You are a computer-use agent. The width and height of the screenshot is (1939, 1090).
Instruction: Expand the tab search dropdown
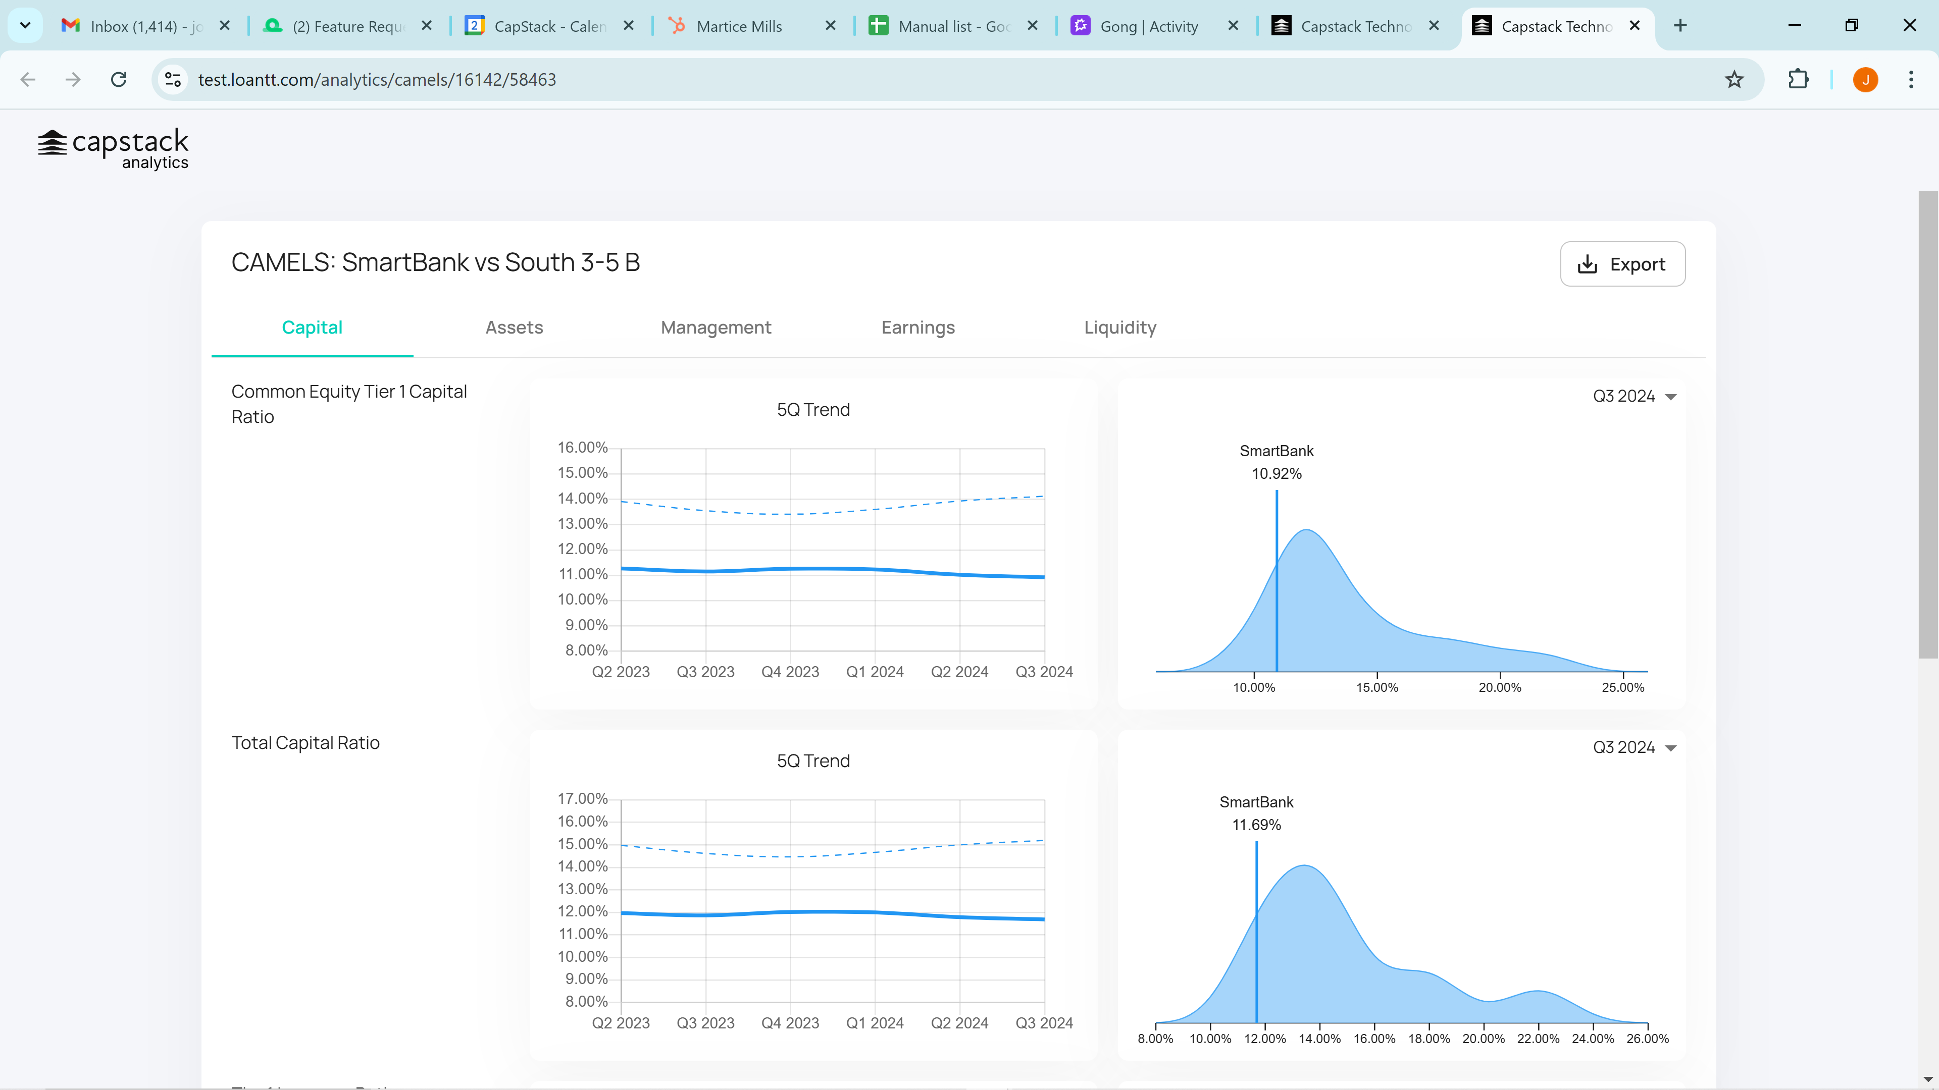tap(25, 26)
